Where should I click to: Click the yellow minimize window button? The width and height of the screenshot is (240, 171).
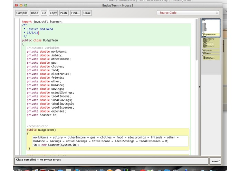coord(21,6)
